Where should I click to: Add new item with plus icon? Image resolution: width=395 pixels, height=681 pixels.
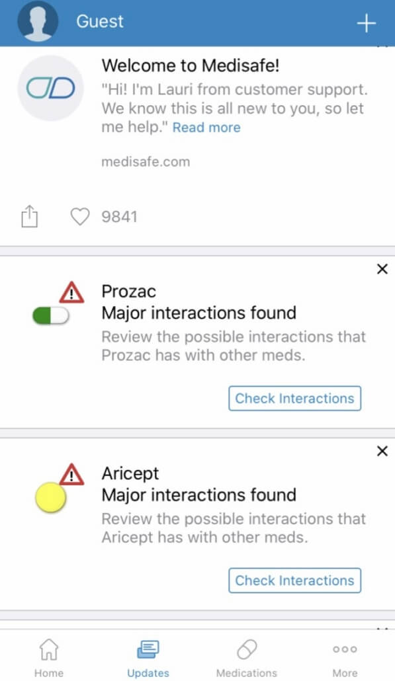coord(366,23)
